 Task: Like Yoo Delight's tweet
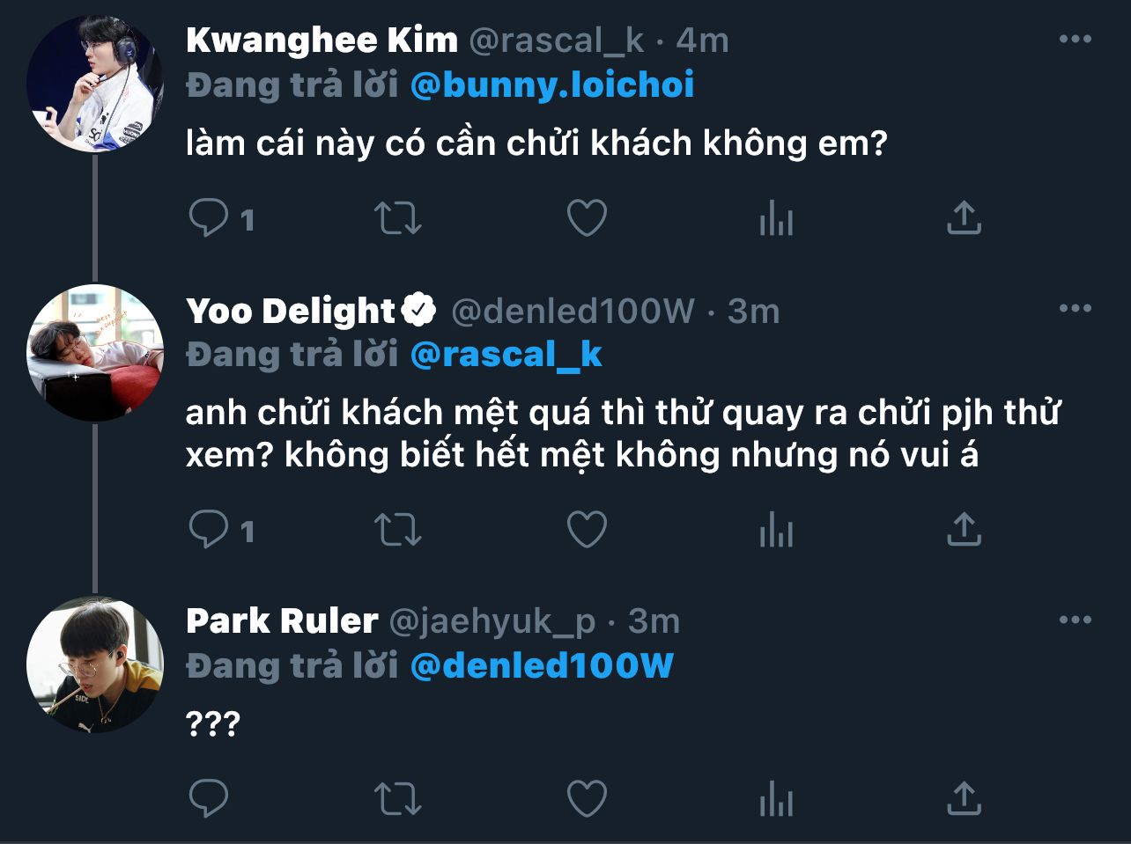[587, 530]
